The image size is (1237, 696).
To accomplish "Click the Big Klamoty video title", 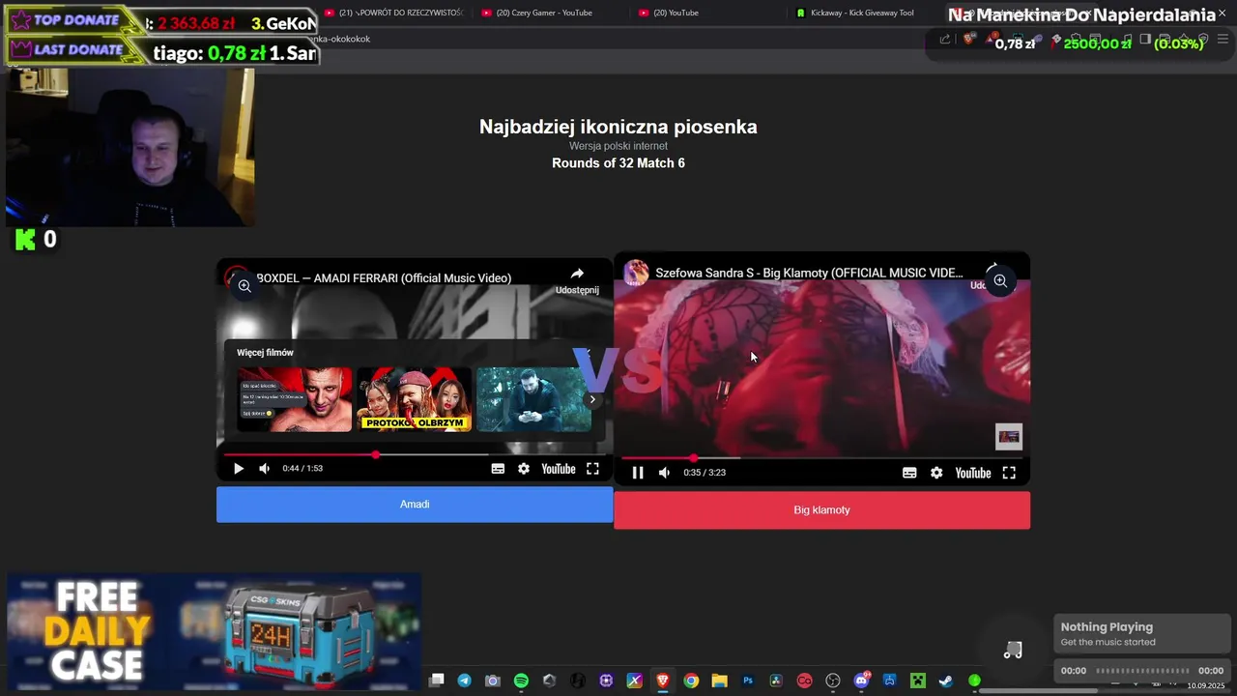I will [809, 273].
